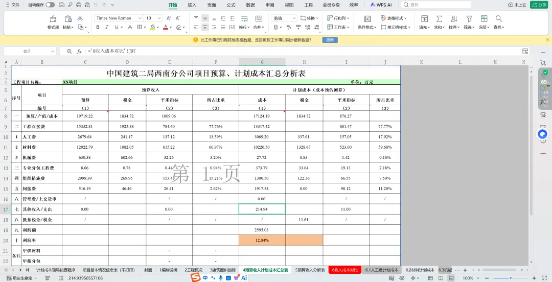
Task: Click the fill color bucket swatch
Action: point(152,27)
